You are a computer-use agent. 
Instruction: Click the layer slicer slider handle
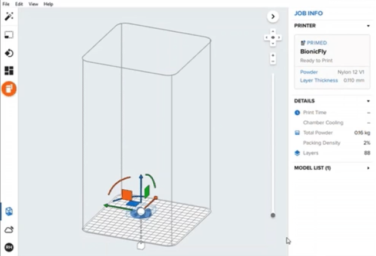click(273, 216)
